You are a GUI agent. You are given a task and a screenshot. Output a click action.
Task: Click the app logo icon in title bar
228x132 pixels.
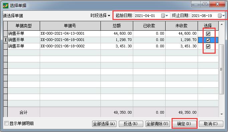point(6,6)
